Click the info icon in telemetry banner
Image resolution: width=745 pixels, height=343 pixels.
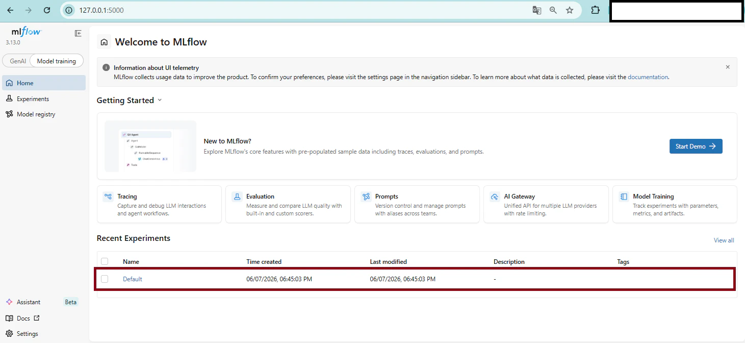pyautogui.click(x=106, y=67)
